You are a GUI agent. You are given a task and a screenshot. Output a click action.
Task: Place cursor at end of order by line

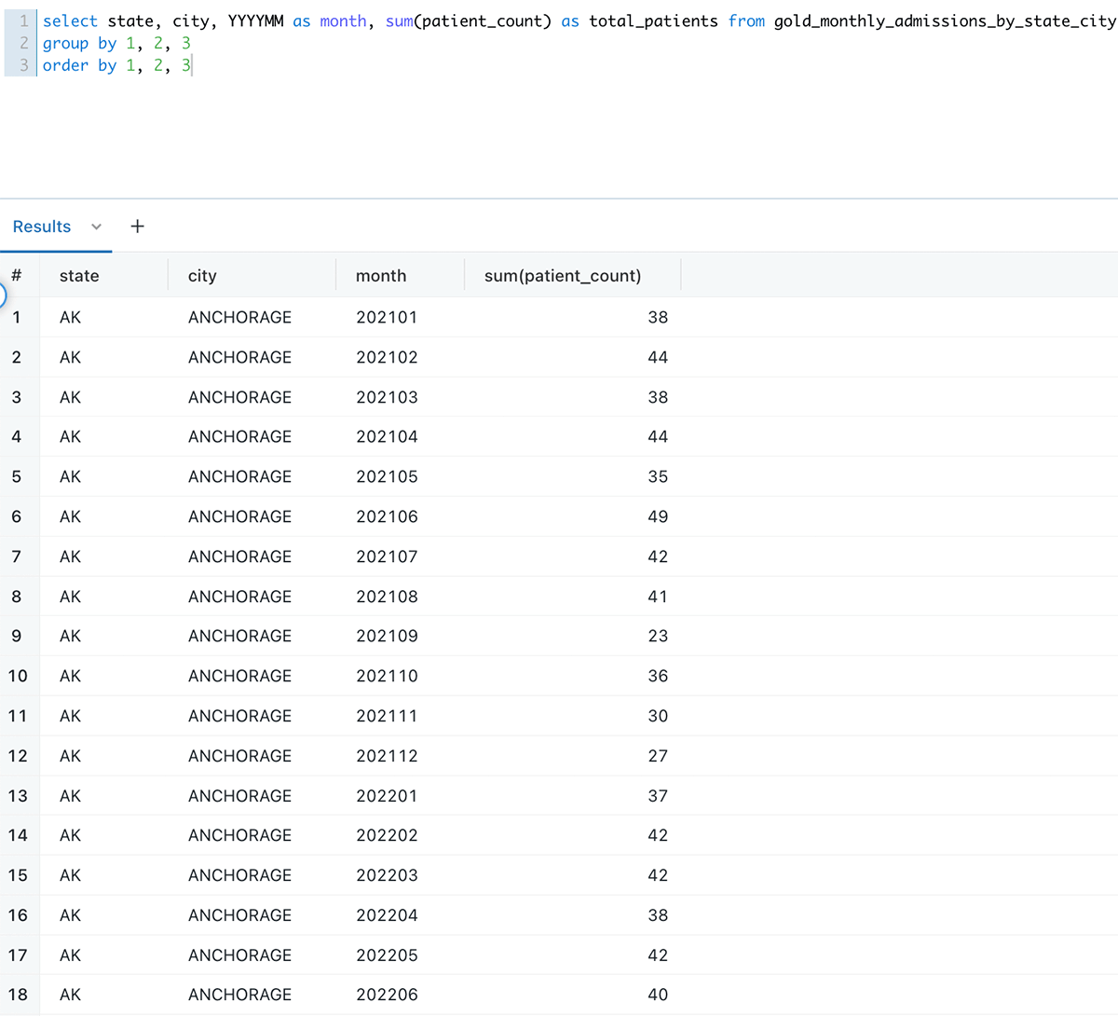pos(192,65)
